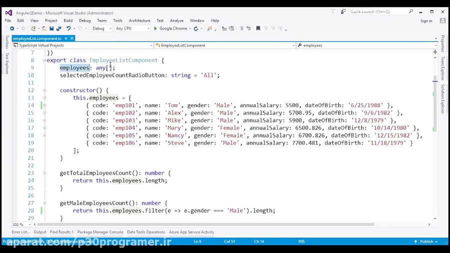Screen dimensions: 450x253
Task: Open the Solution Explorer side tab
Action: coord(443,99)
